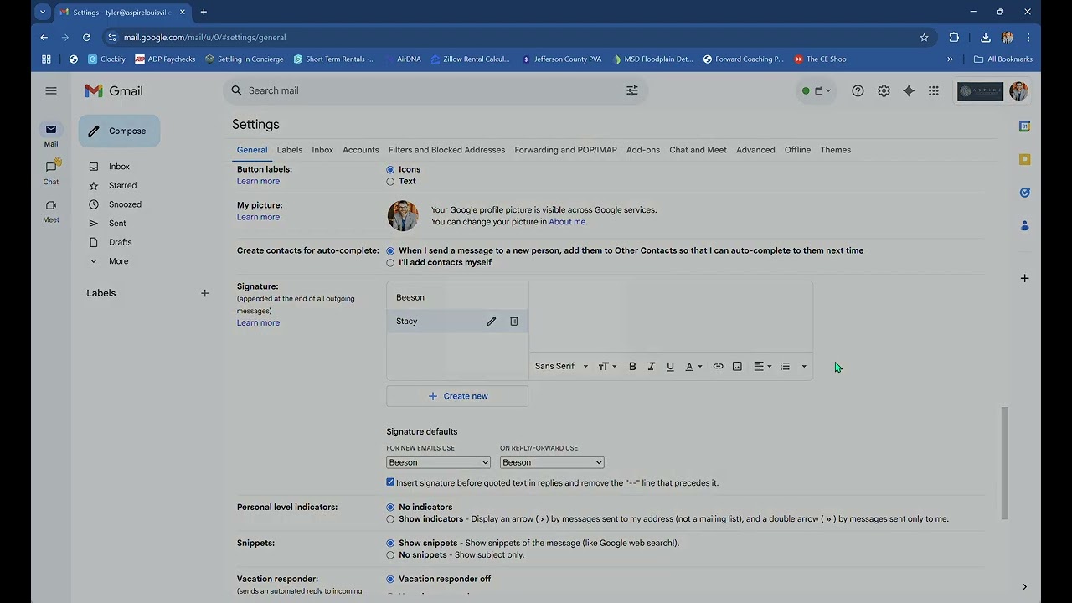Get add-ons via the side panel plus
Screen dimensions: 1072x603
(x=1024, y=278)
